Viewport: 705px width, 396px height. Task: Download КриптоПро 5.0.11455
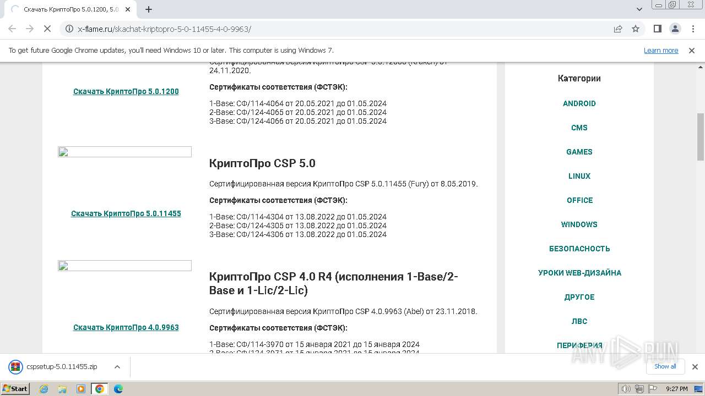[x=126, y=213]
